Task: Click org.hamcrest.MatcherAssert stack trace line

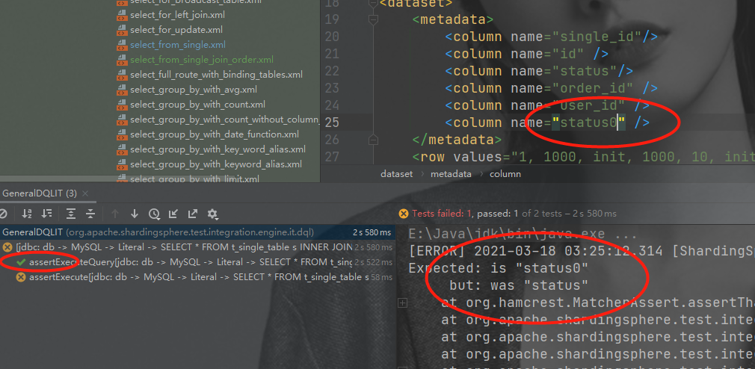Action: 597,303
